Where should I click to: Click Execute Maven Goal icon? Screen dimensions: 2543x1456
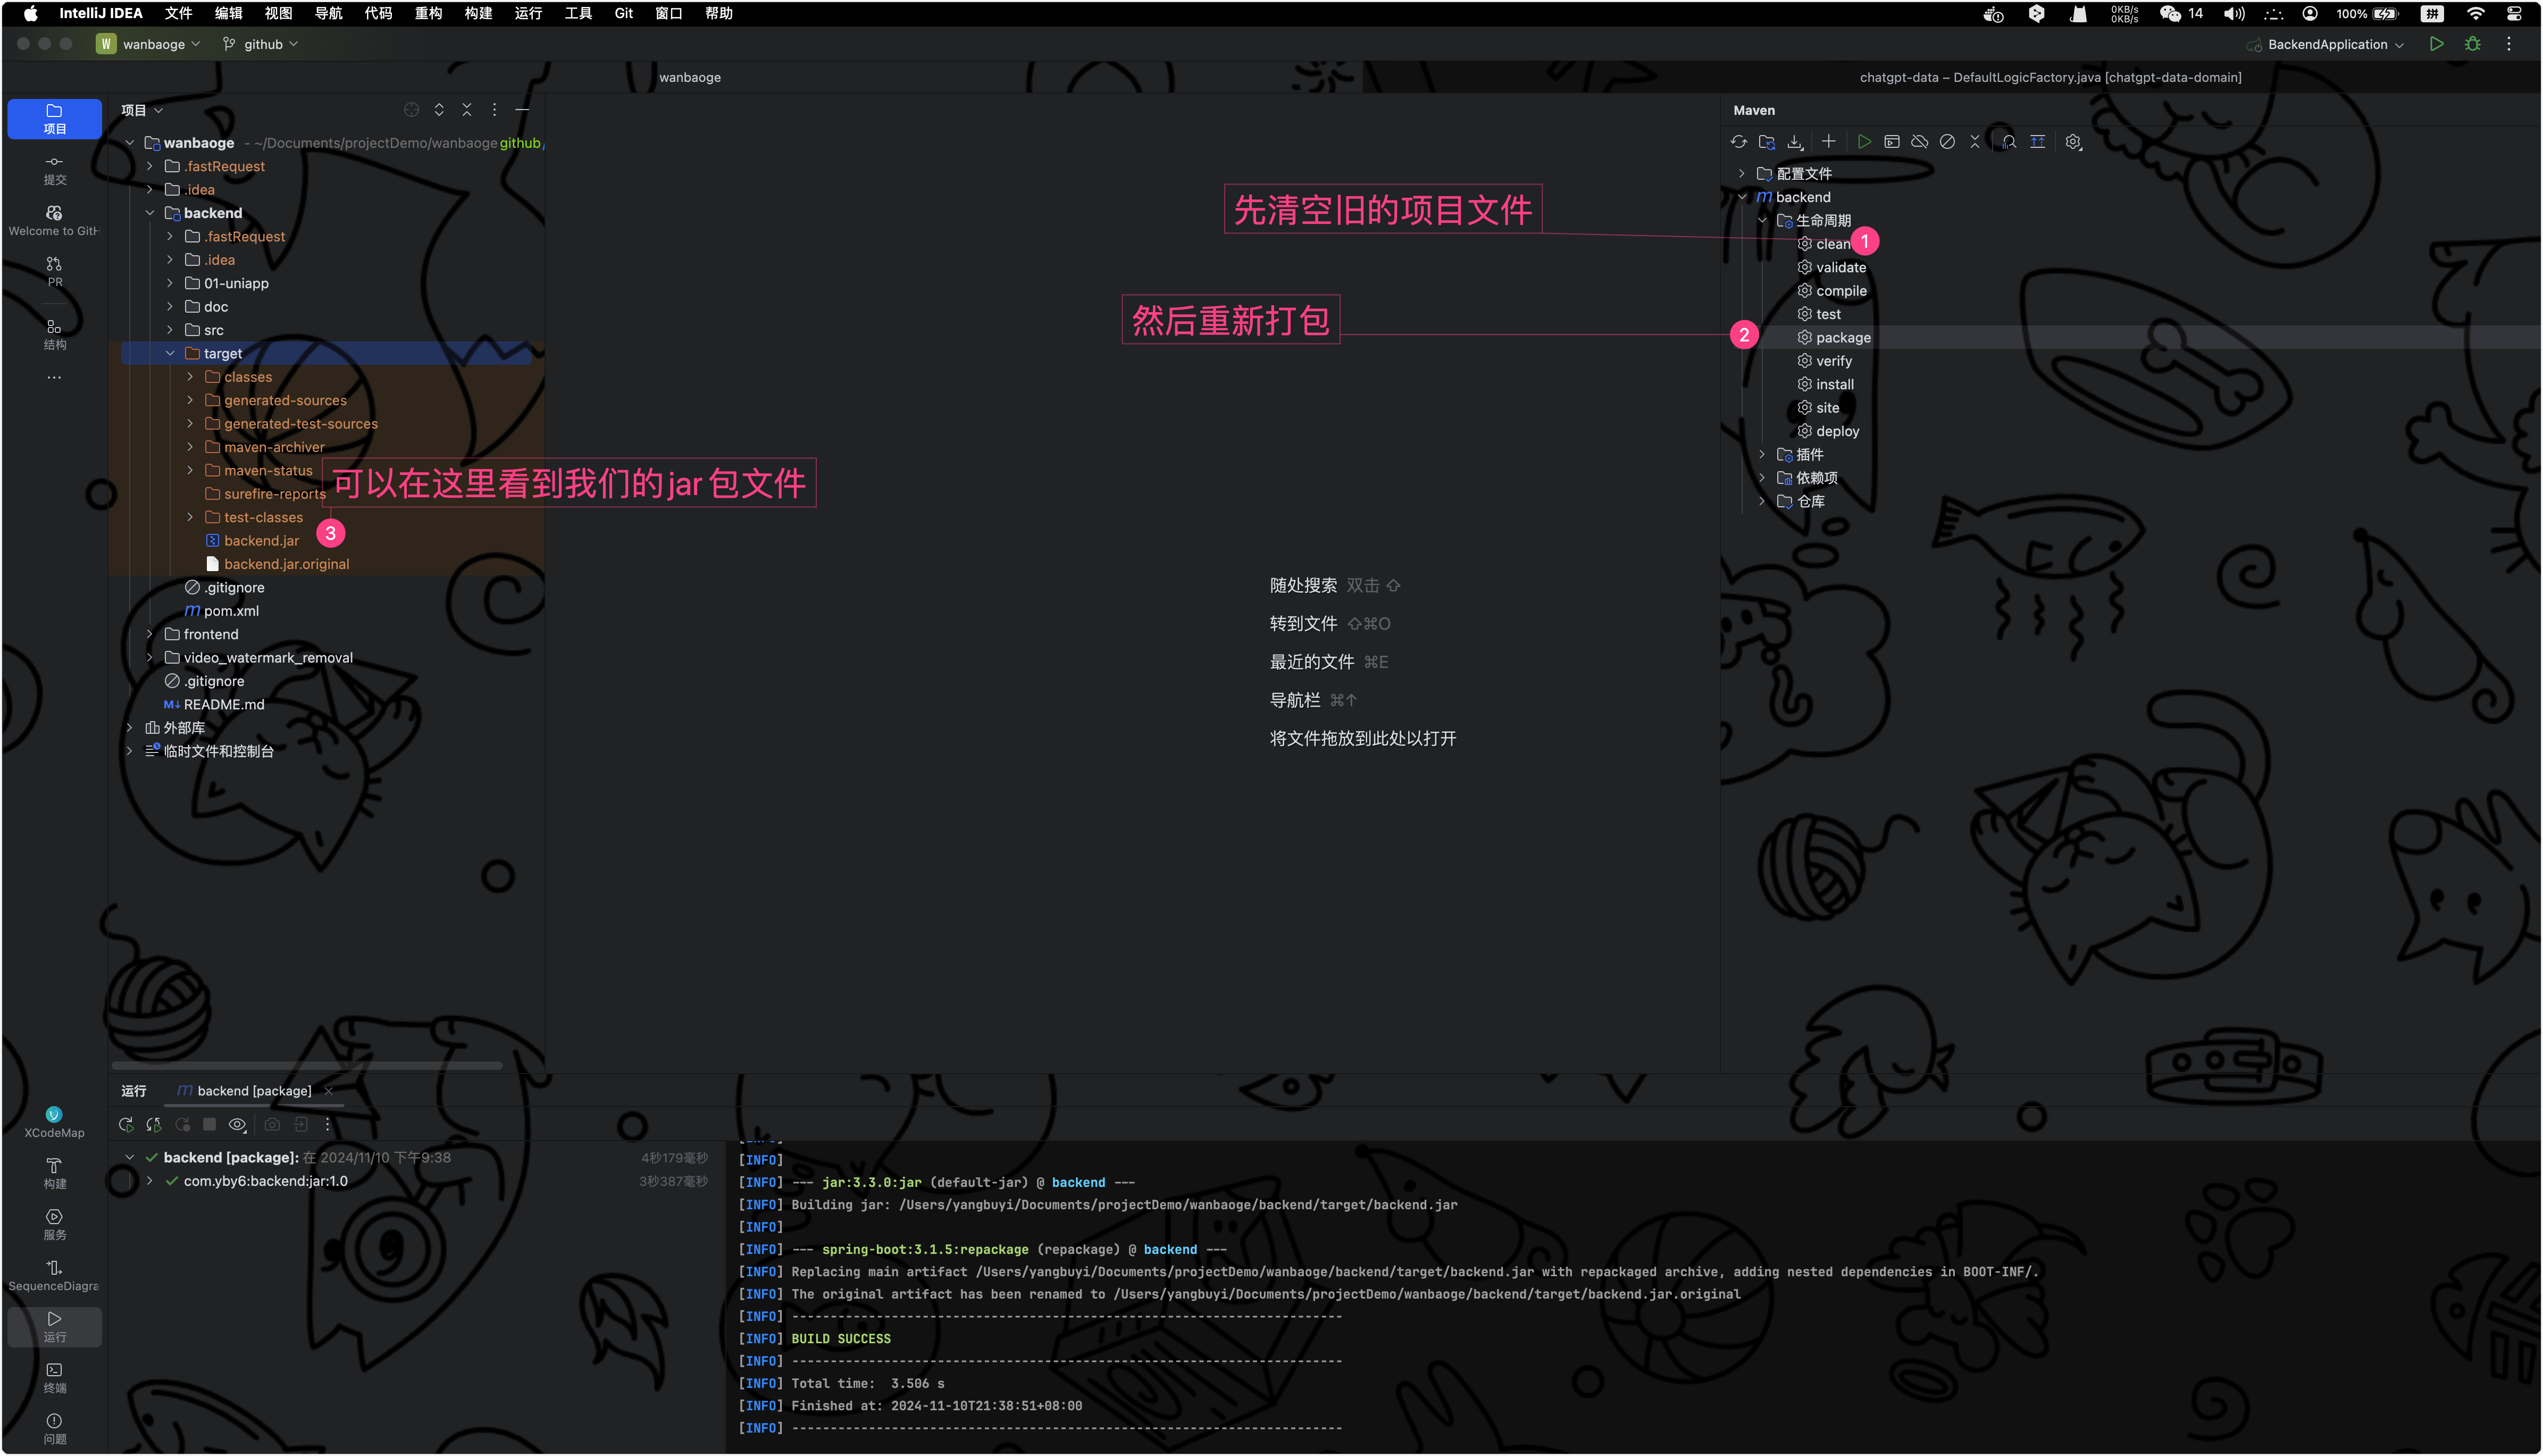tap(1892, 142)
